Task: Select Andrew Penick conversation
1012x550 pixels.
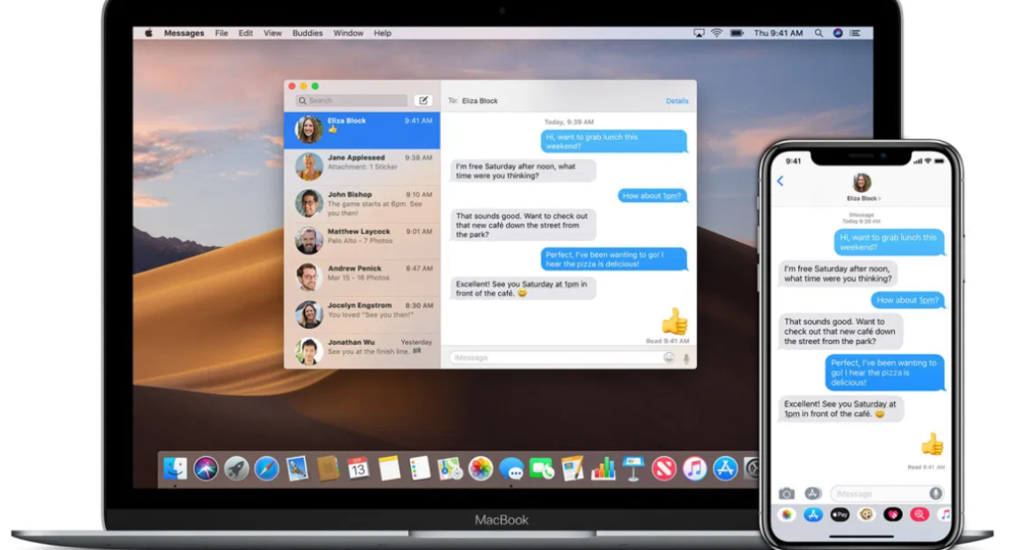Action: click(362, 278)
